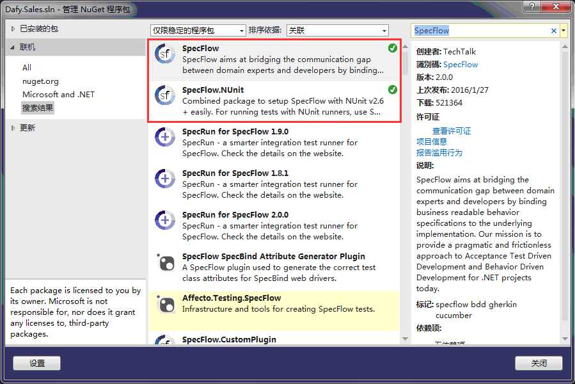Select nuget.org source
The height and width of the screenshot is (384, 575).
coord(40,81)
